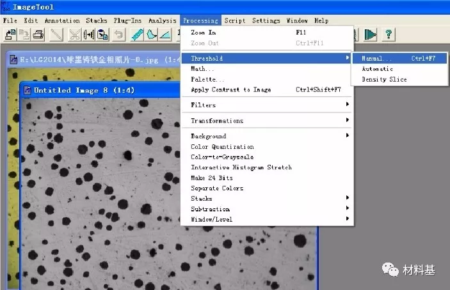Activate the Untitled Image 8 window title bar
The height and width of the screenshot is (290, 450).
point(96,90)
